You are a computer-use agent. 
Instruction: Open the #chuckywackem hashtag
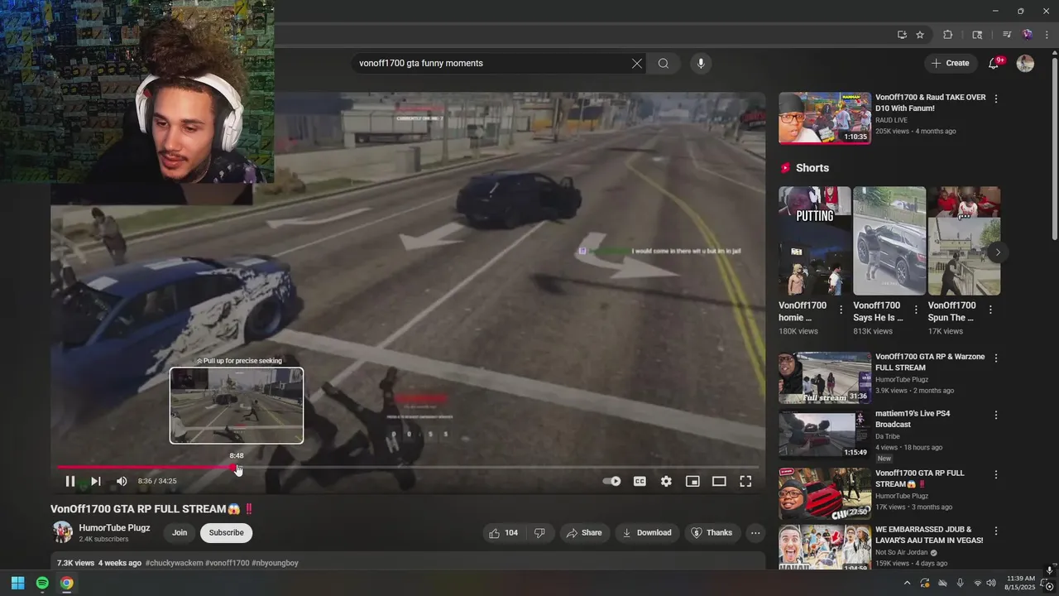174,563
